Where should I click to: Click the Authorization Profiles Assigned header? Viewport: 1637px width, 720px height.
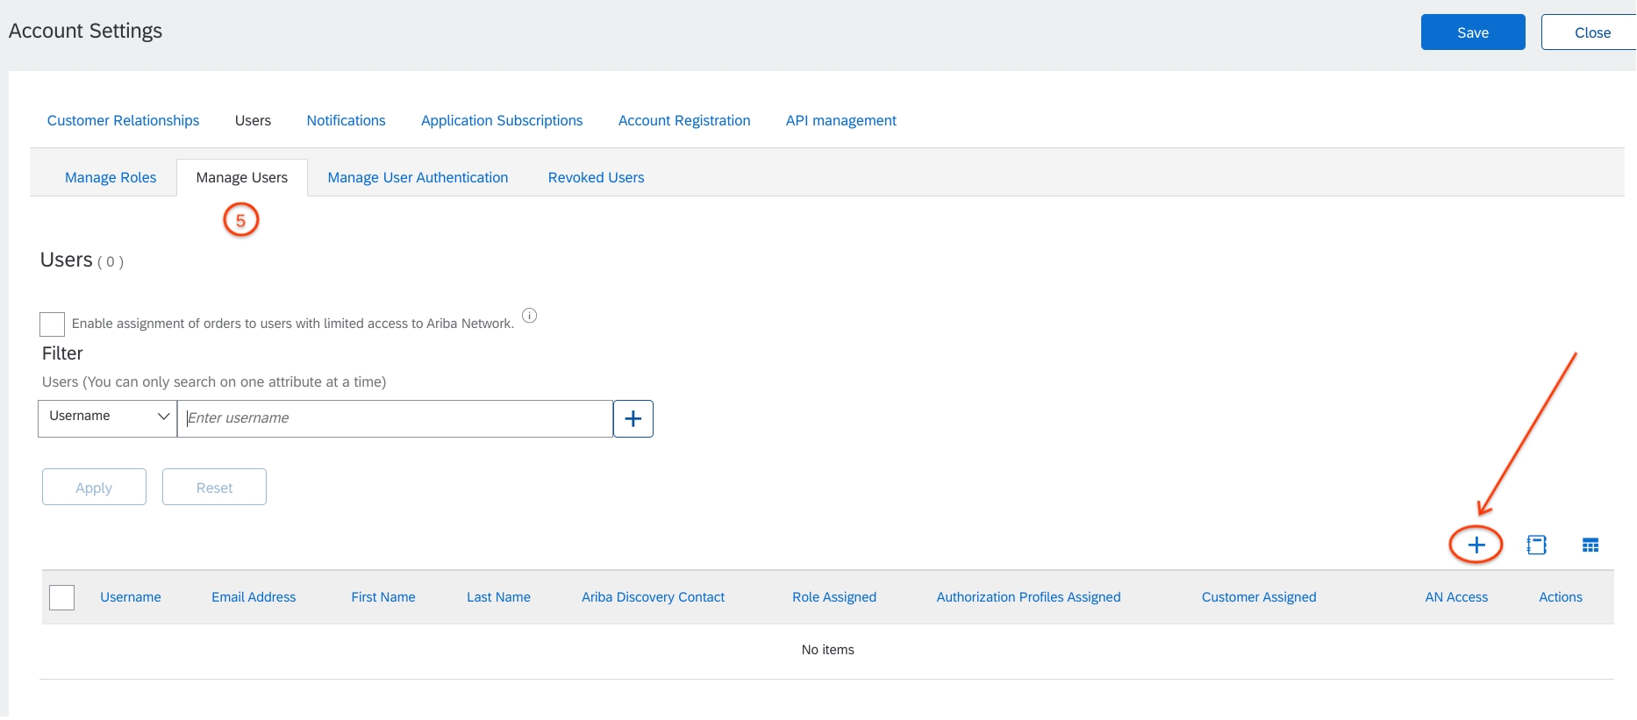coord(1028,597)
